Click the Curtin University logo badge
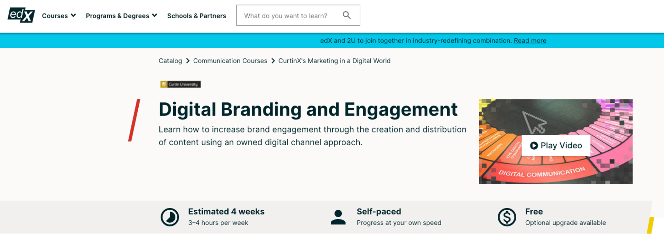664x239 pixels. click(x=180, y=84)
